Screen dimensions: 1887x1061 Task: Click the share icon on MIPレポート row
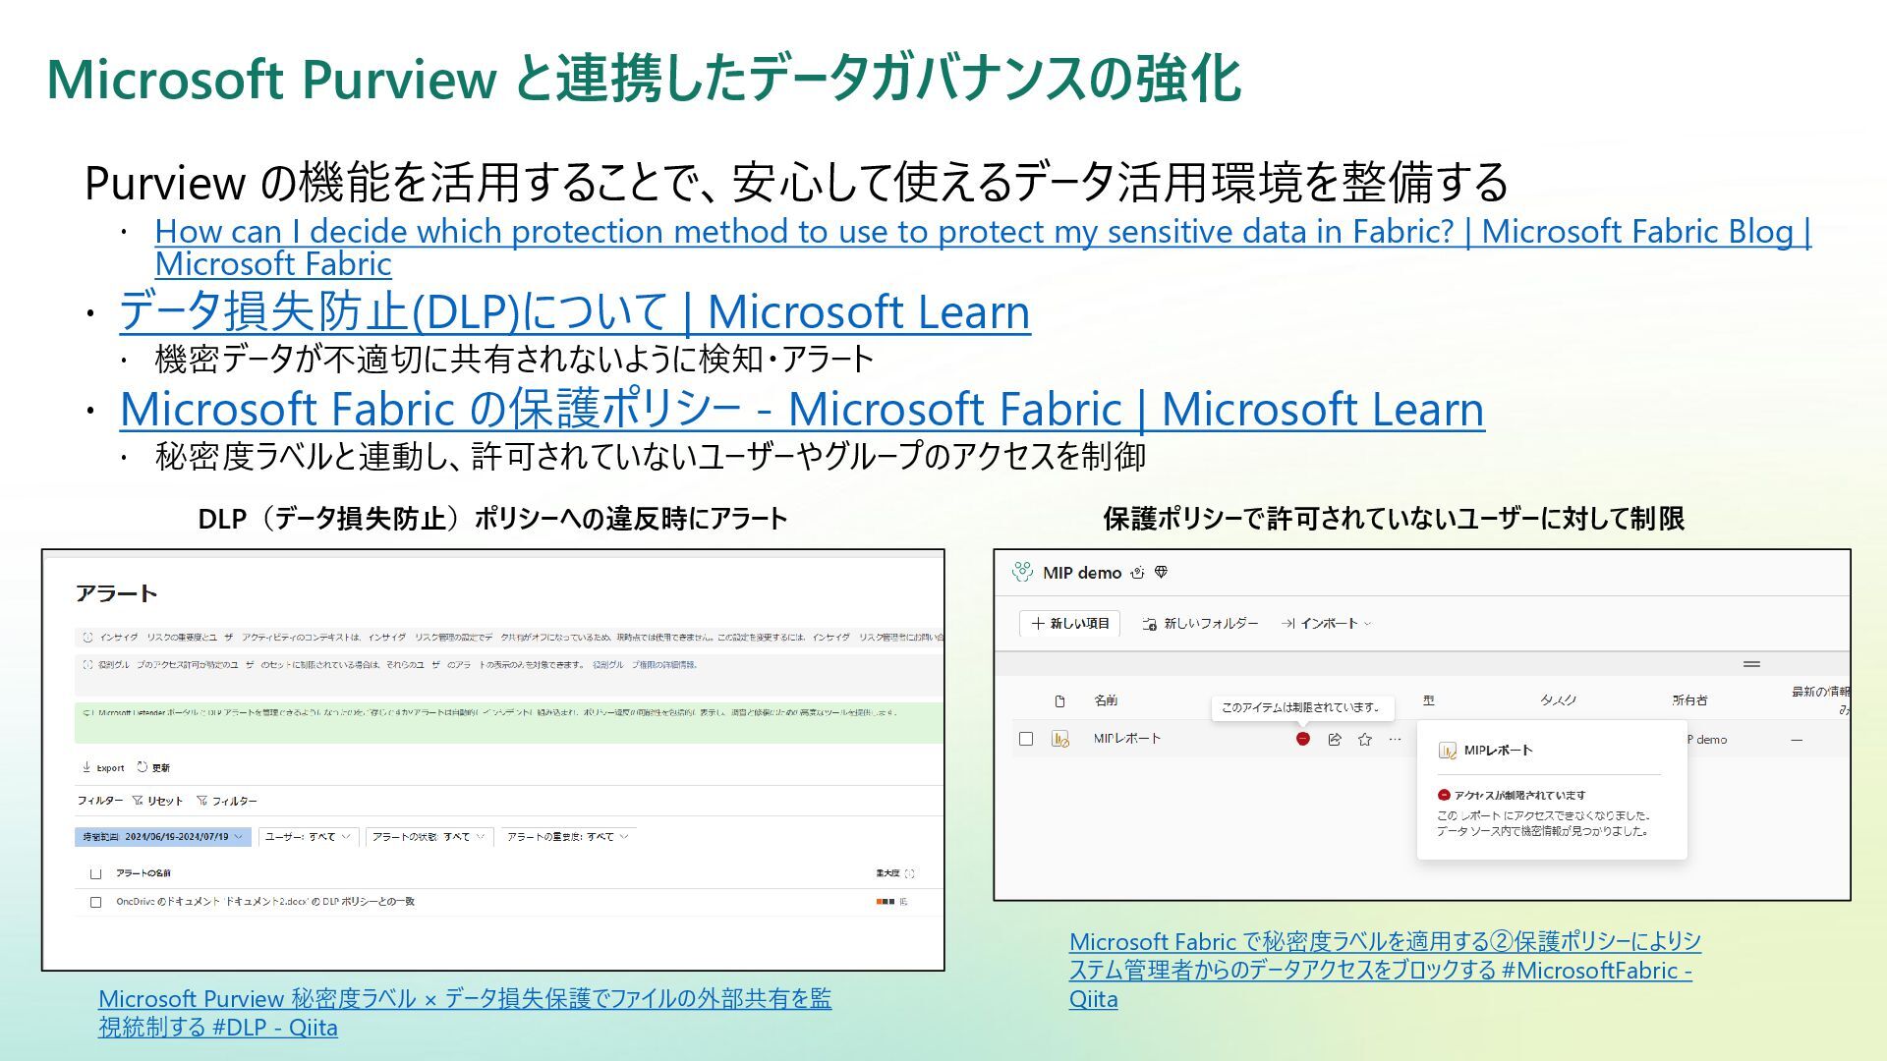click(x=1334, y=740)
